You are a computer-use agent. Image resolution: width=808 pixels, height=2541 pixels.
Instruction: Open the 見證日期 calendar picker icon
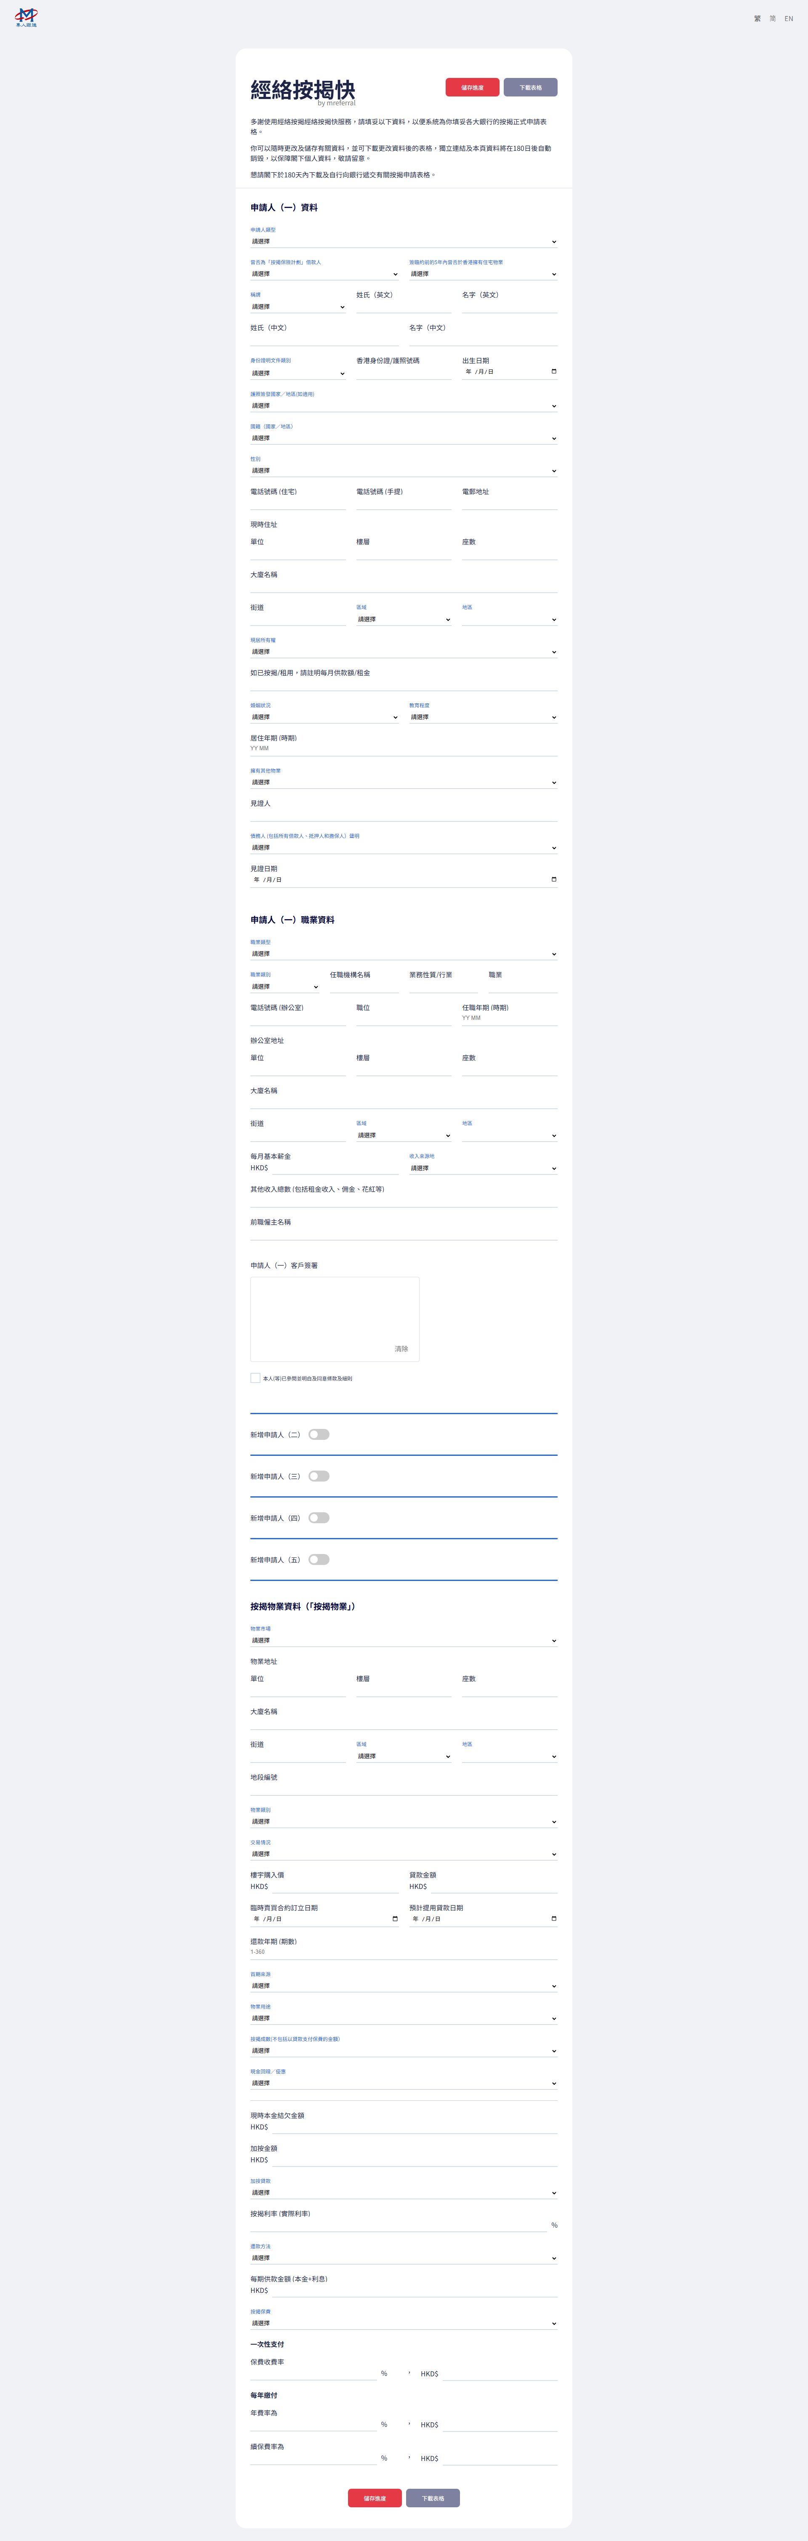554,879
